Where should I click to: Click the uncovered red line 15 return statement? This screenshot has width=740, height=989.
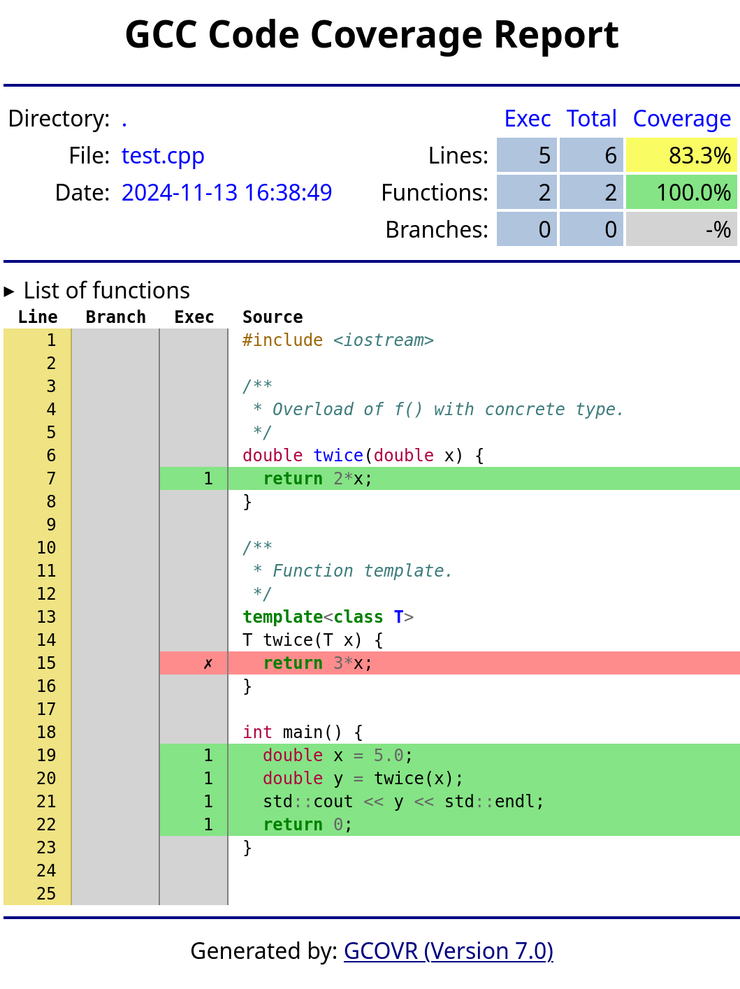coord(314,663)
